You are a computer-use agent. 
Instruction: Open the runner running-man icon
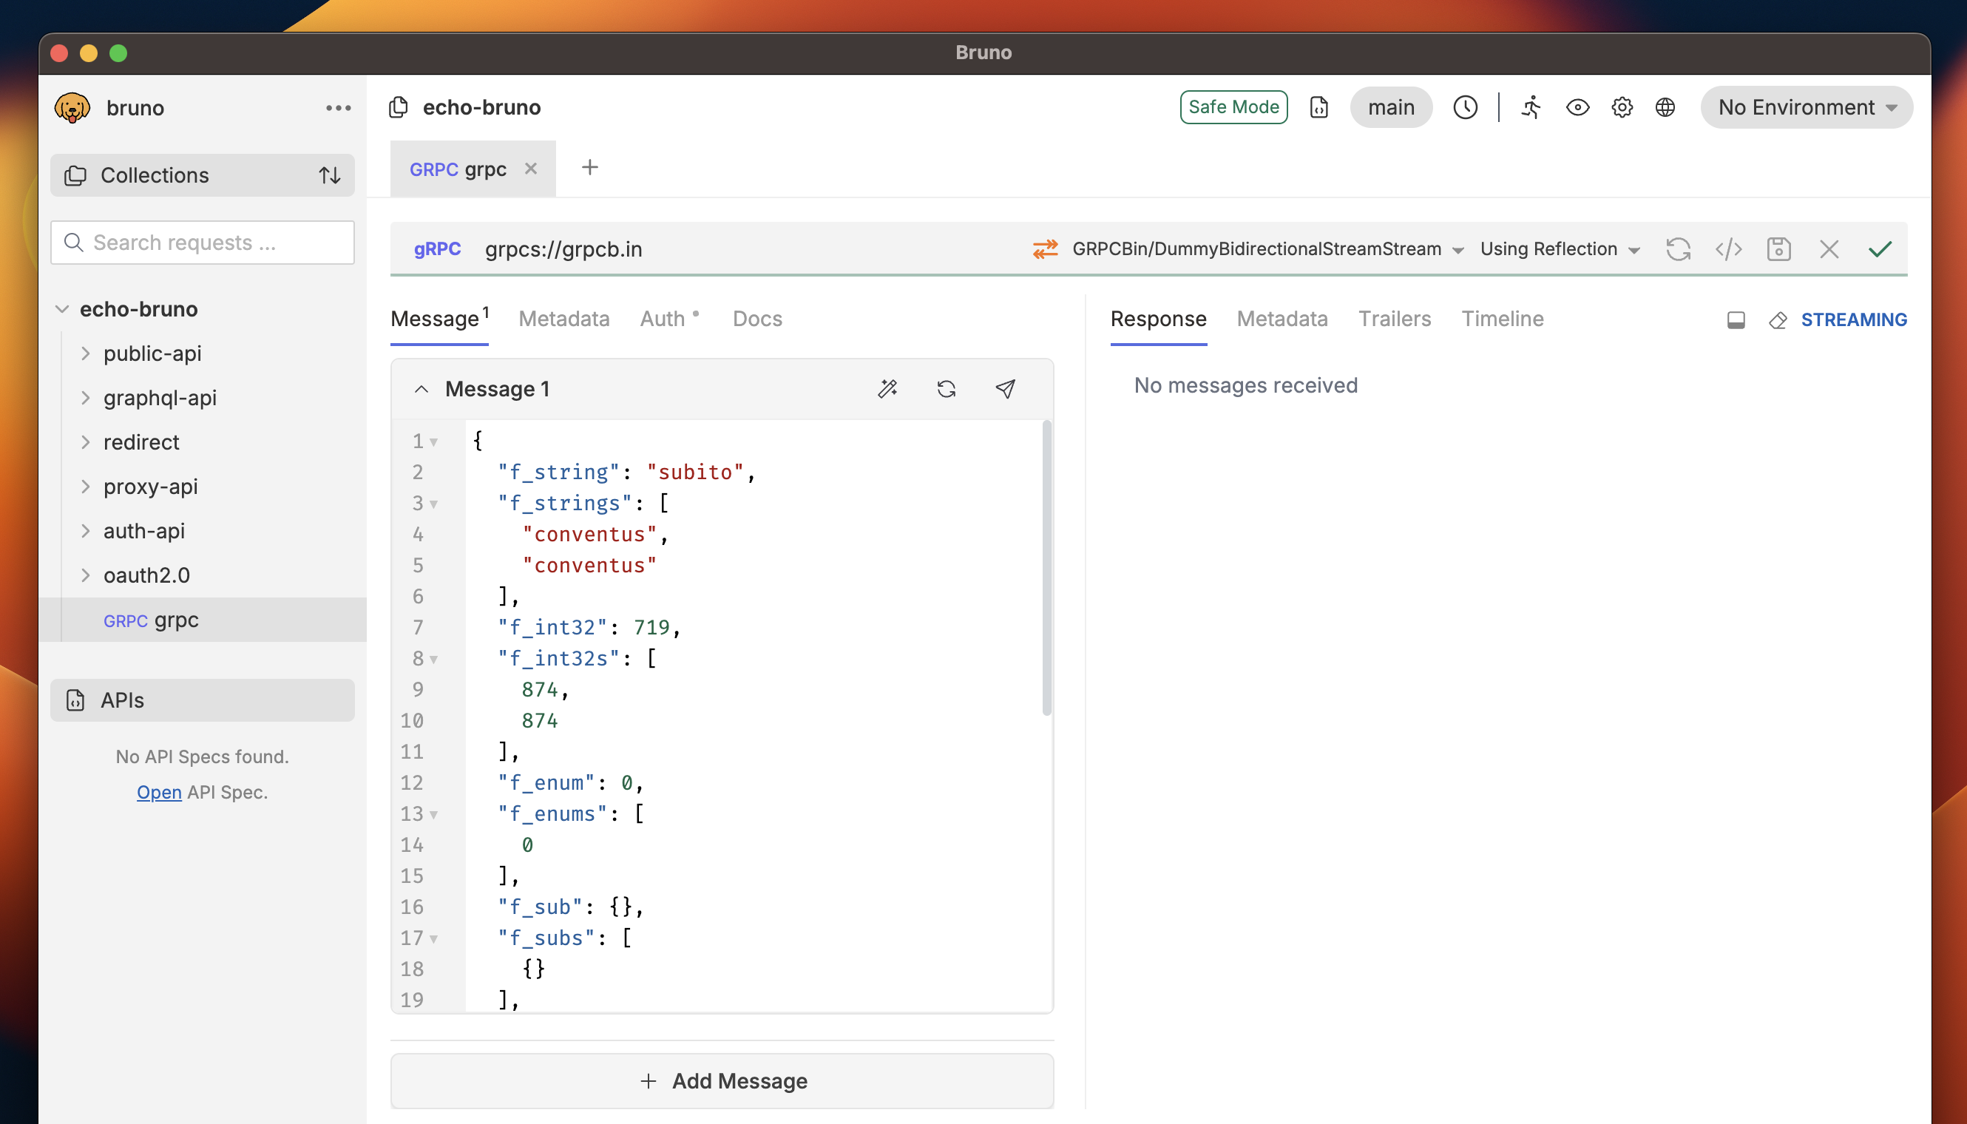(x=1531, y=107)
